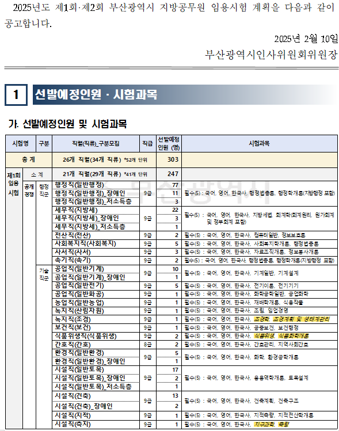Screen dimensions: 339x431
Task: Click subjects '재배학개론, 식용작물'
Action: pyautogui.click(x=279, y=303)
